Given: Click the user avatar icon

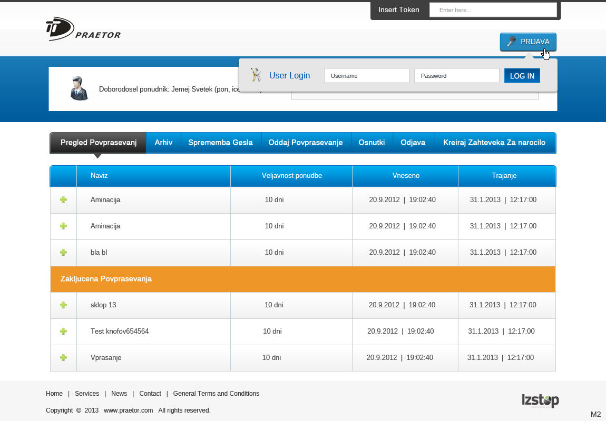Looking at the screenshot, I should click(79, 88).
